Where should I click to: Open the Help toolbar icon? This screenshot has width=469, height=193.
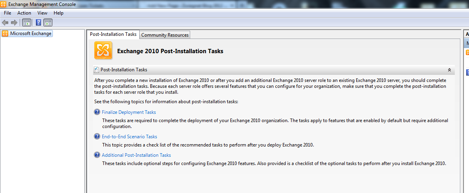click(x=38, y=22)
